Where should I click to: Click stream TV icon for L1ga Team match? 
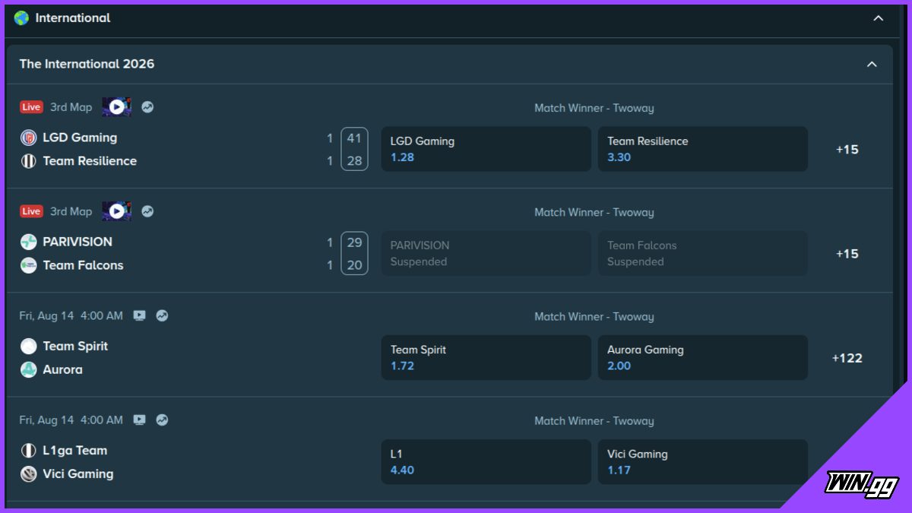pyautogui.click(x=139, y=420)
